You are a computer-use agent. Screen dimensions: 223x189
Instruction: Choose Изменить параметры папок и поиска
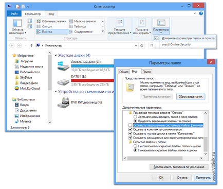[185, 38]
